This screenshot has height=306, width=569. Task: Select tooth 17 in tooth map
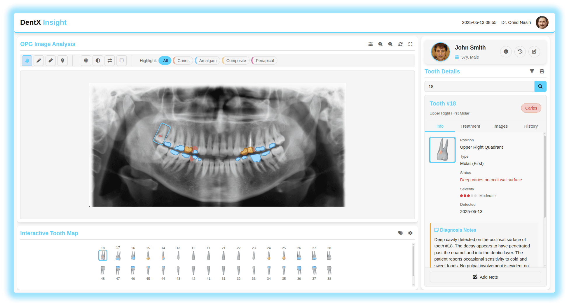(x=118, y=255)
